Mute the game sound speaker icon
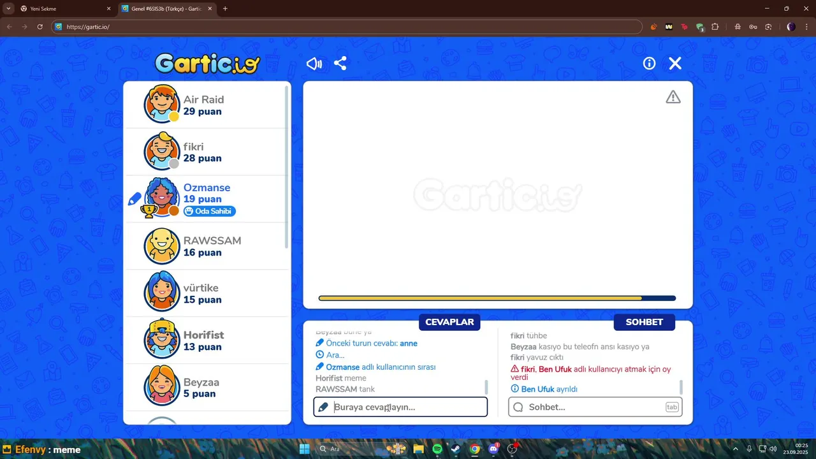Viewport: 816px width, 459px height. pos(314,63)
